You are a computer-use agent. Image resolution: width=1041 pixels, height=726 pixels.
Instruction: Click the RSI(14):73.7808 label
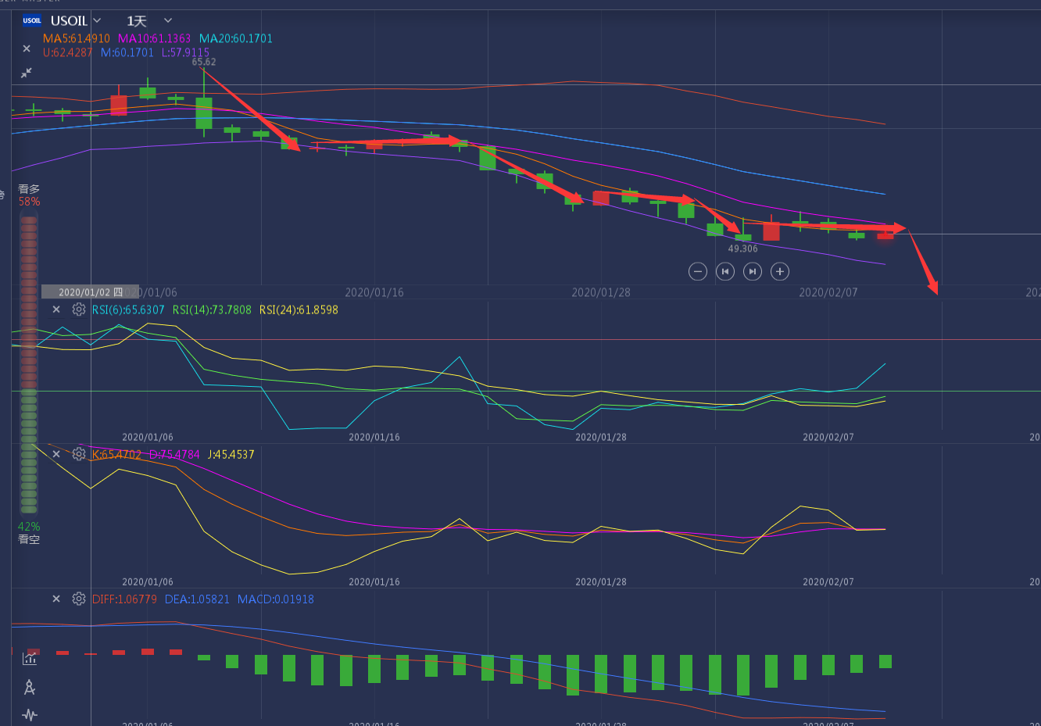(x=212, y=309)
